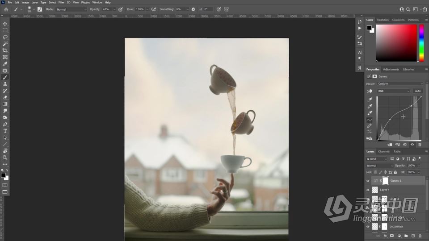Image resolution: width=429 pixels, height=241 pixels.
Task: Toggle Curves layer visibility in Properties panel
Action: (x=412, y=145)
